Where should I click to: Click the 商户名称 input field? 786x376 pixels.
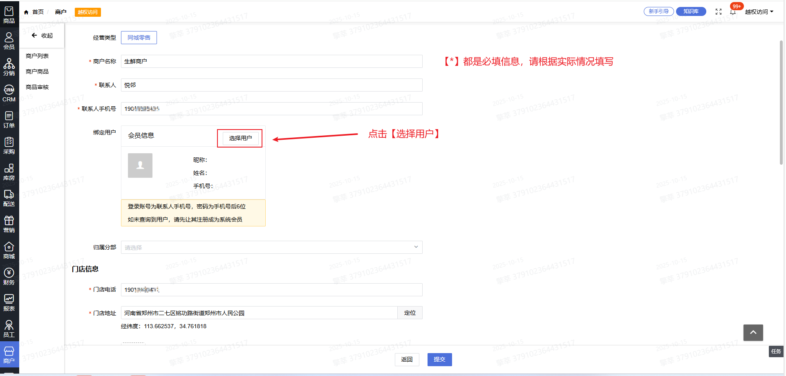coord(271,61)
